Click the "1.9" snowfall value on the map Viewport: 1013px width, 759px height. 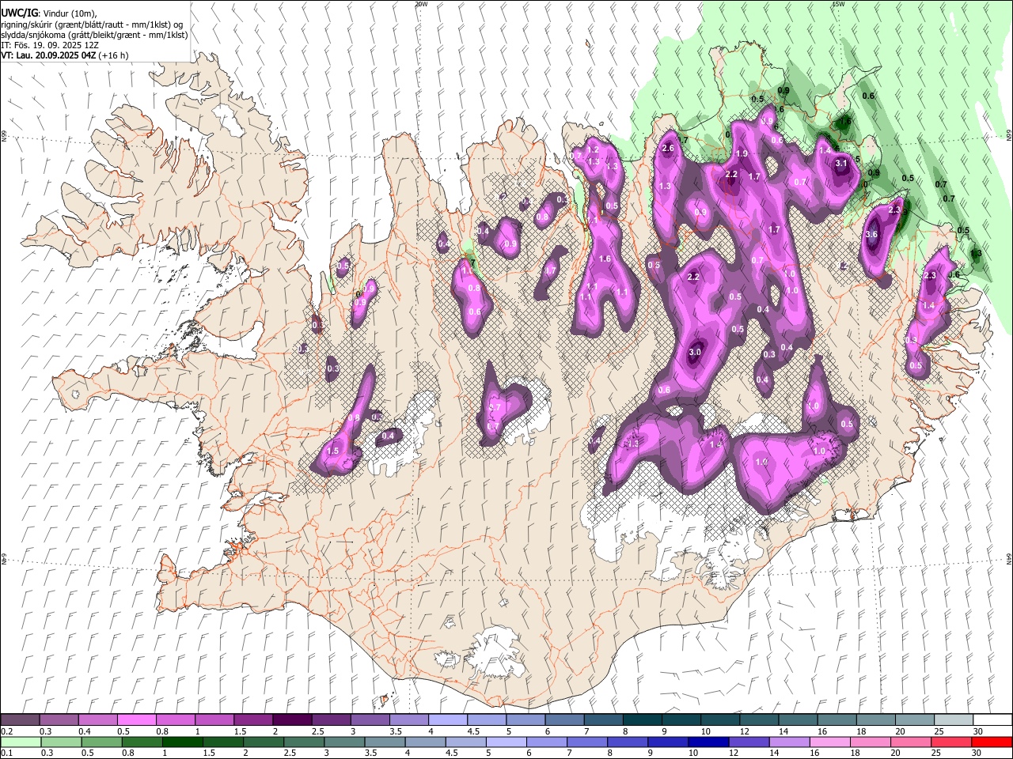click(742, 153)
